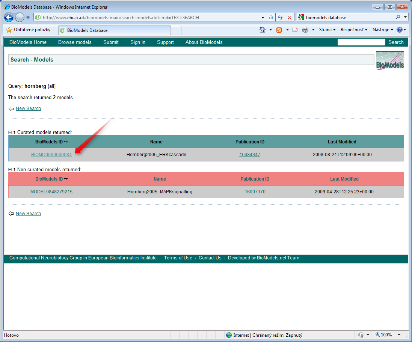Go to the Home page icon
The width and height of the screenshot is (412, 342).
262,30
